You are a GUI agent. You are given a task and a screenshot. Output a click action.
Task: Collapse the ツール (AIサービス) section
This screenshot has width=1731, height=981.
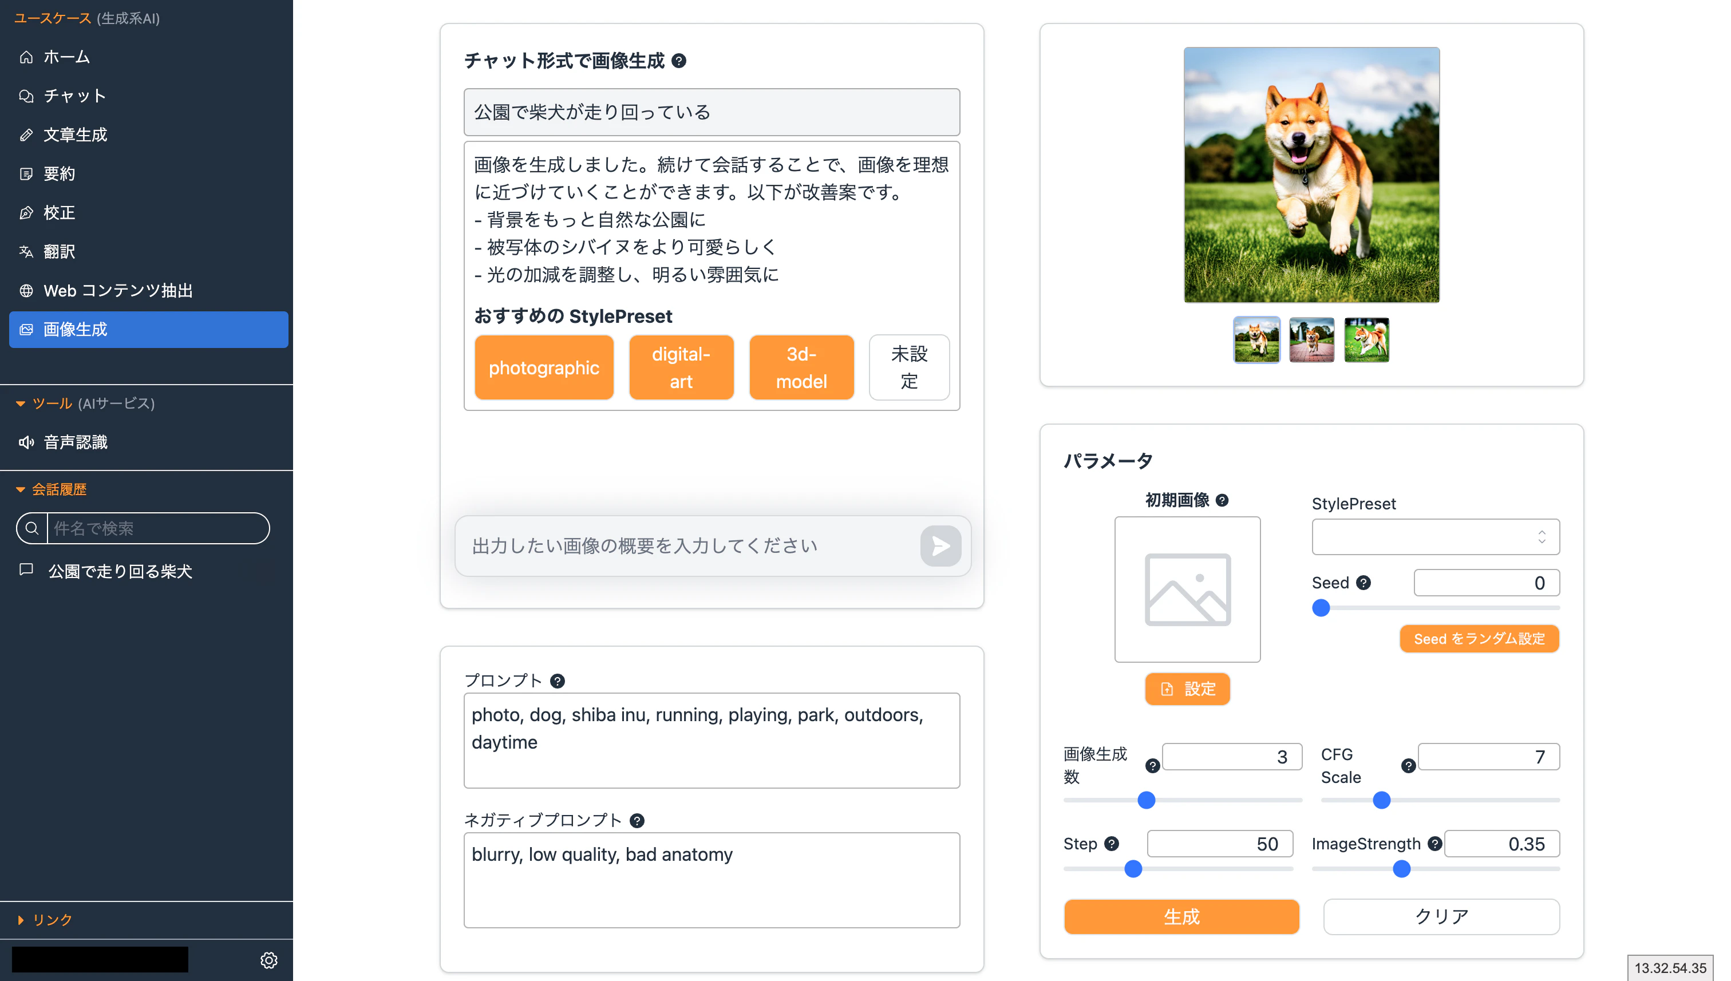point(20,404)
